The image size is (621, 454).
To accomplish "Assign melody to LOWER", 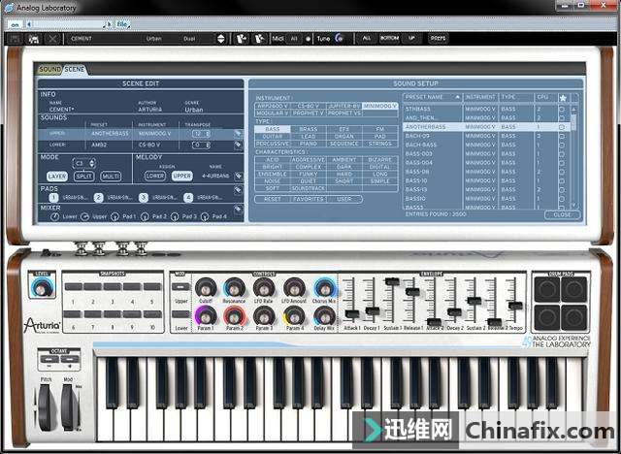I will coord(155,176).
